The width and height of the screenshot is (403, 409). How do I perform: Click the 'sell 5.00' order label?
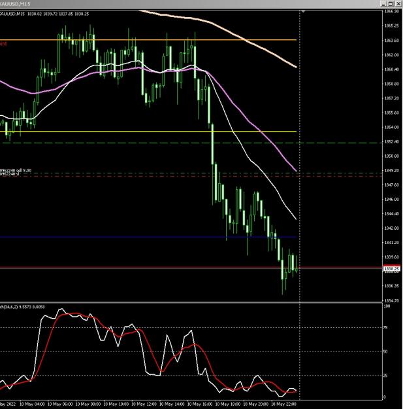pos(16,171)
